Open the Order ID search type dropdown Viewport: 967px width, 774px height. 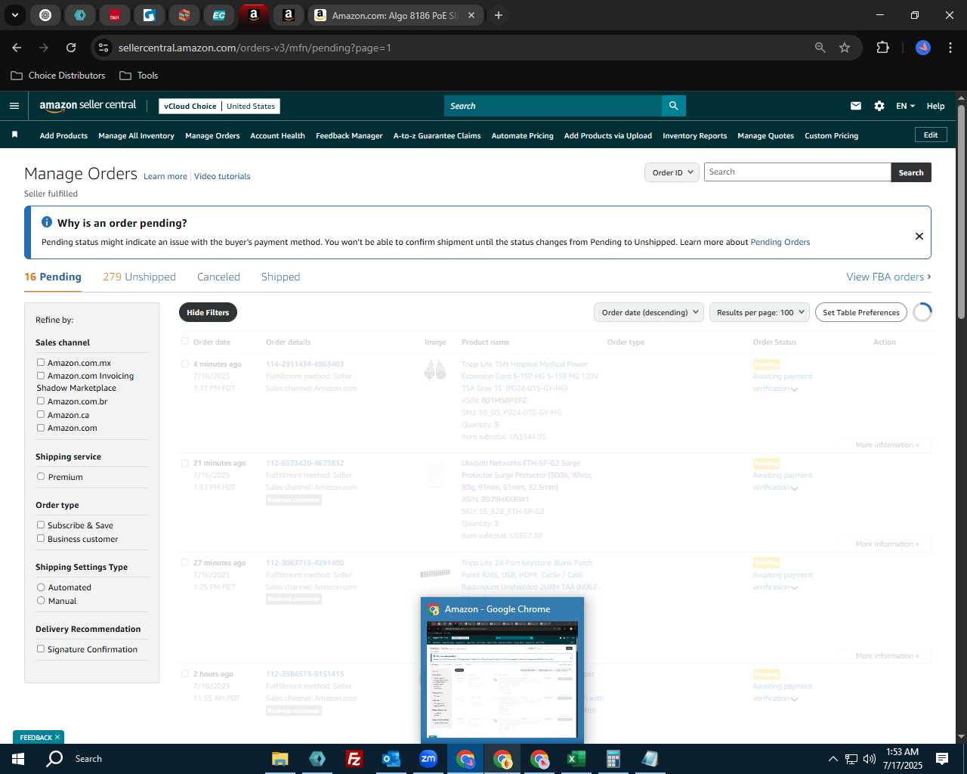[x=672, y=172]
